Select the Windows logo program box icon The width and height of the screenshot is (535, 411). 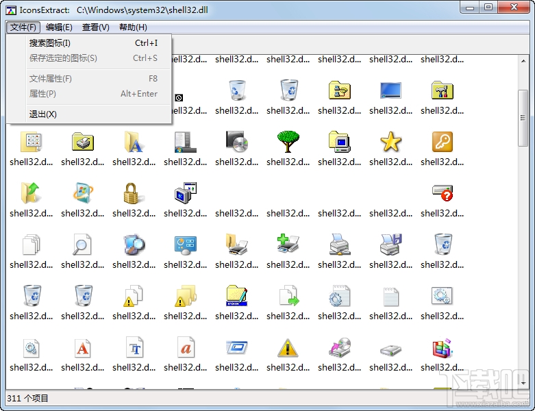83,193
